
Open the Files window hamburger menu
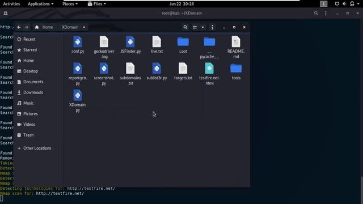pyautogui.click(x=212, y=27)
